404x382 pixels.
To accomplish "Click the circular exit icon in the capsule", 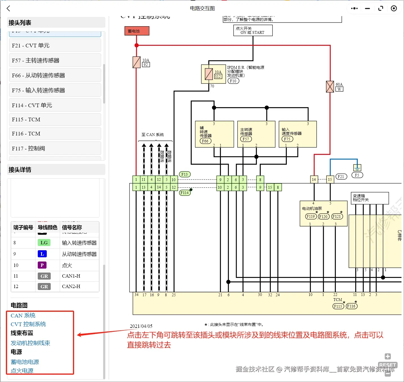I will tap(394, 8).
